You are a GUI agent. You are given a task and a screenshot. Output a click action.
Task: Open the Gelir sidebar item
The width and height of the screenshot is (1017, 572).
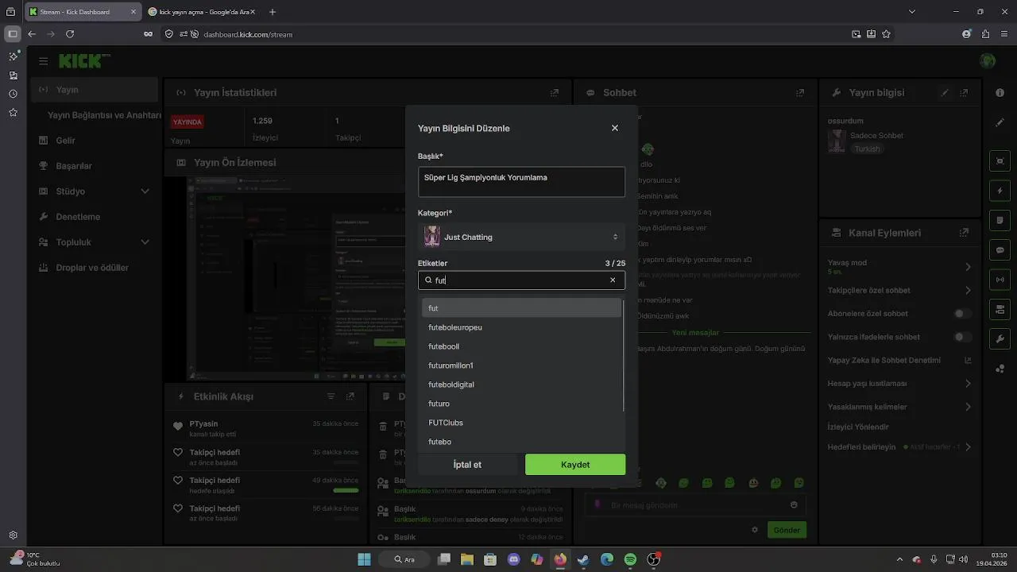click(x=94, y=141)
